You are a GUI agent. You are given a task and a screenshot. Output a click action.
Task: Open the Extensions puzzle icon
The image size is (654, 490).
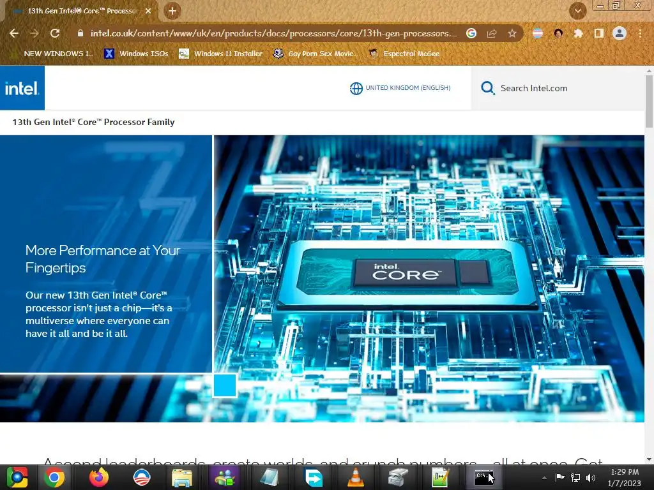pyautogui.click(x=578, y=33)
